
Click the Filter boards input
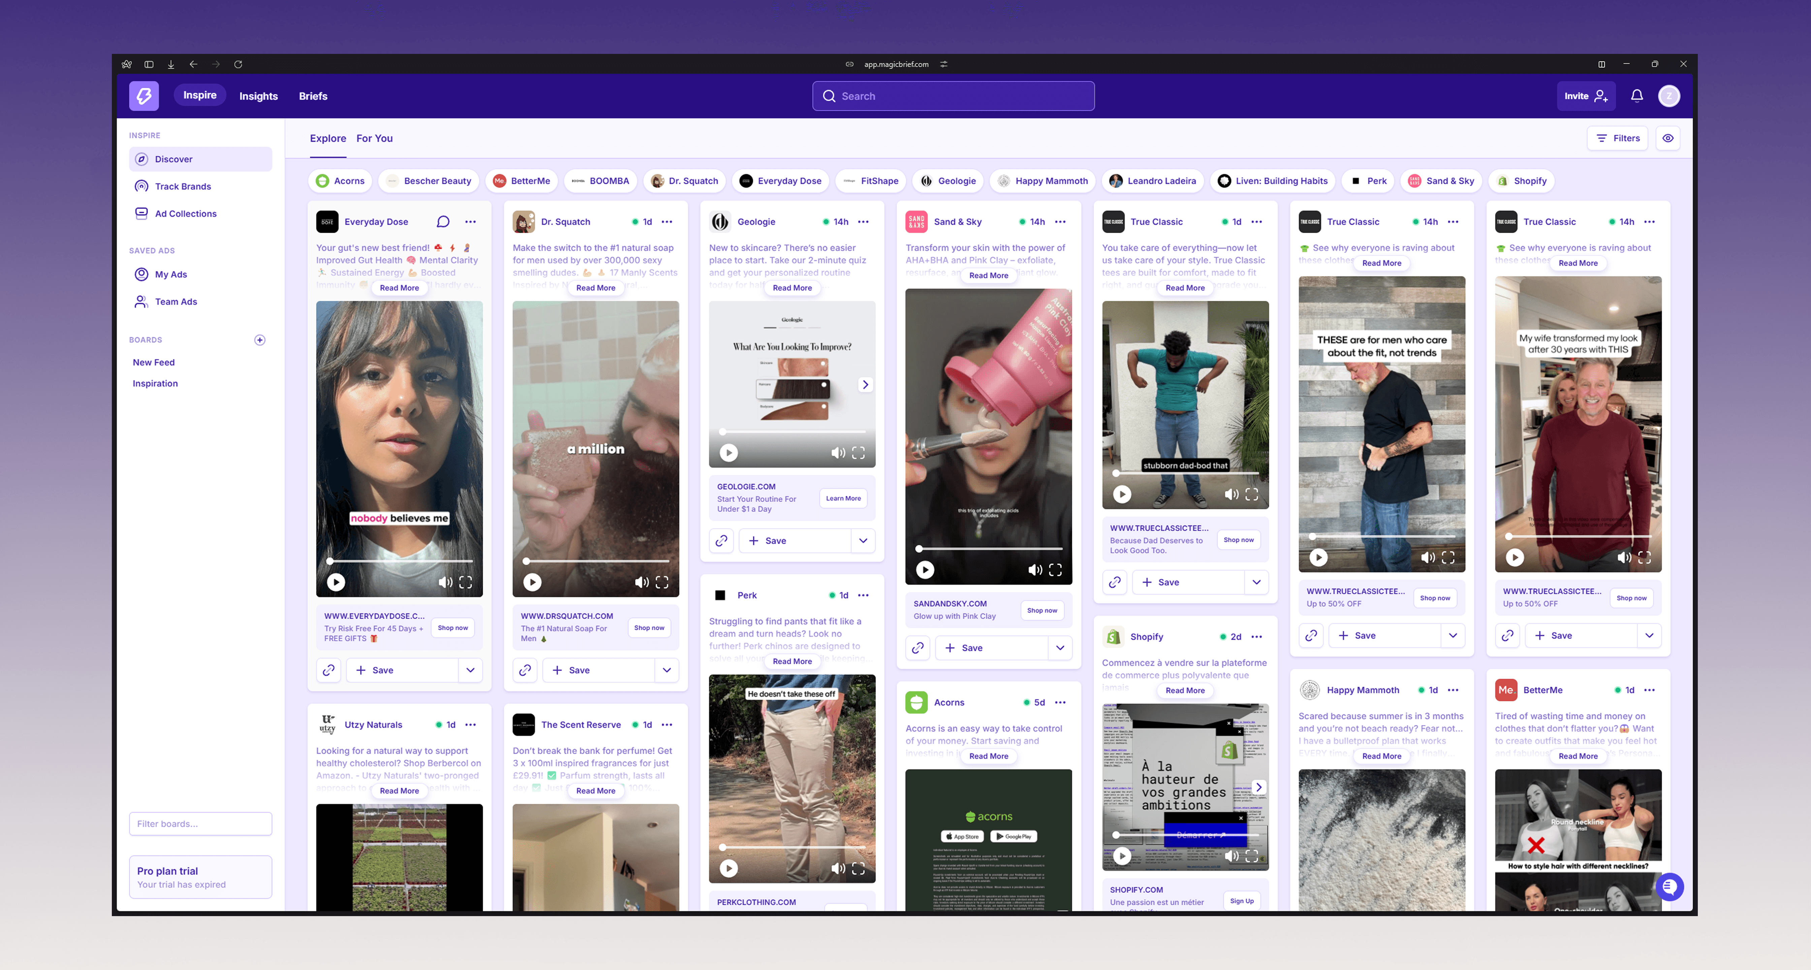[x=200, y=824]
